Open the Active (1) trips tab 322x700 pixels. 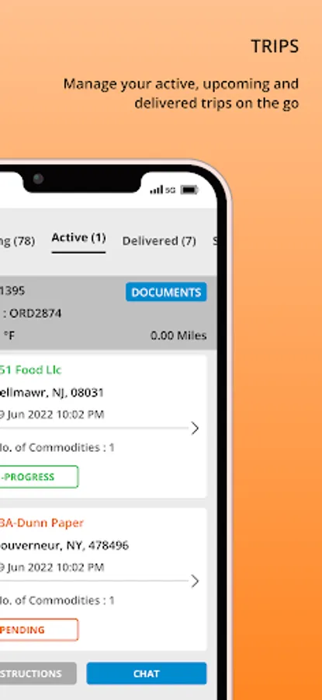[78, 238]
